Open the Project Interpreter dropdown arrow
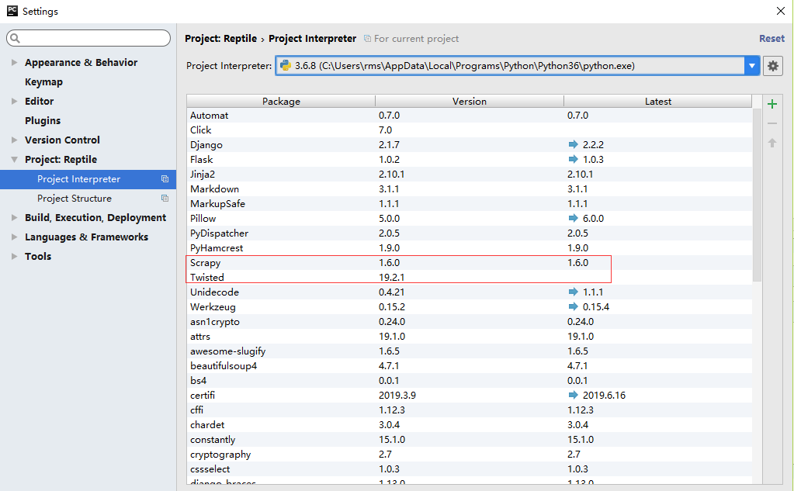 click(751, 66)
